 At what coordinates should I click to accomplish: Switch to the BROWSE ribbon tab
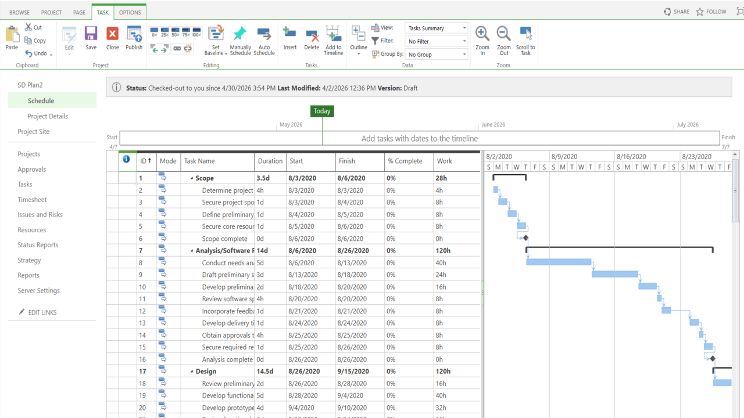(x=20, y=12)
